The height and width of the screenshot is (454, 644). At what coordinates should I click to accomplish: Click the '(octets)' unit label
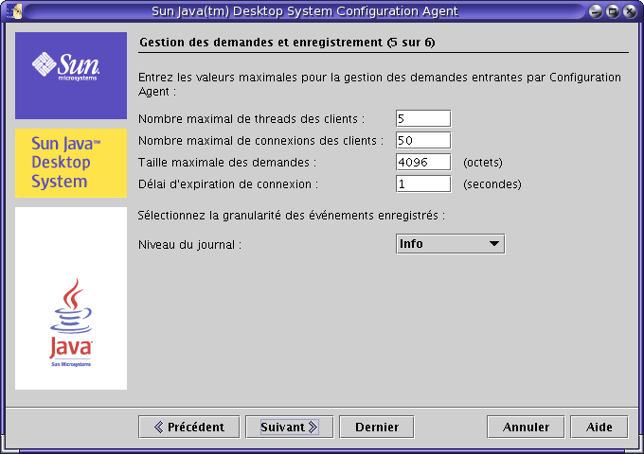483,163
